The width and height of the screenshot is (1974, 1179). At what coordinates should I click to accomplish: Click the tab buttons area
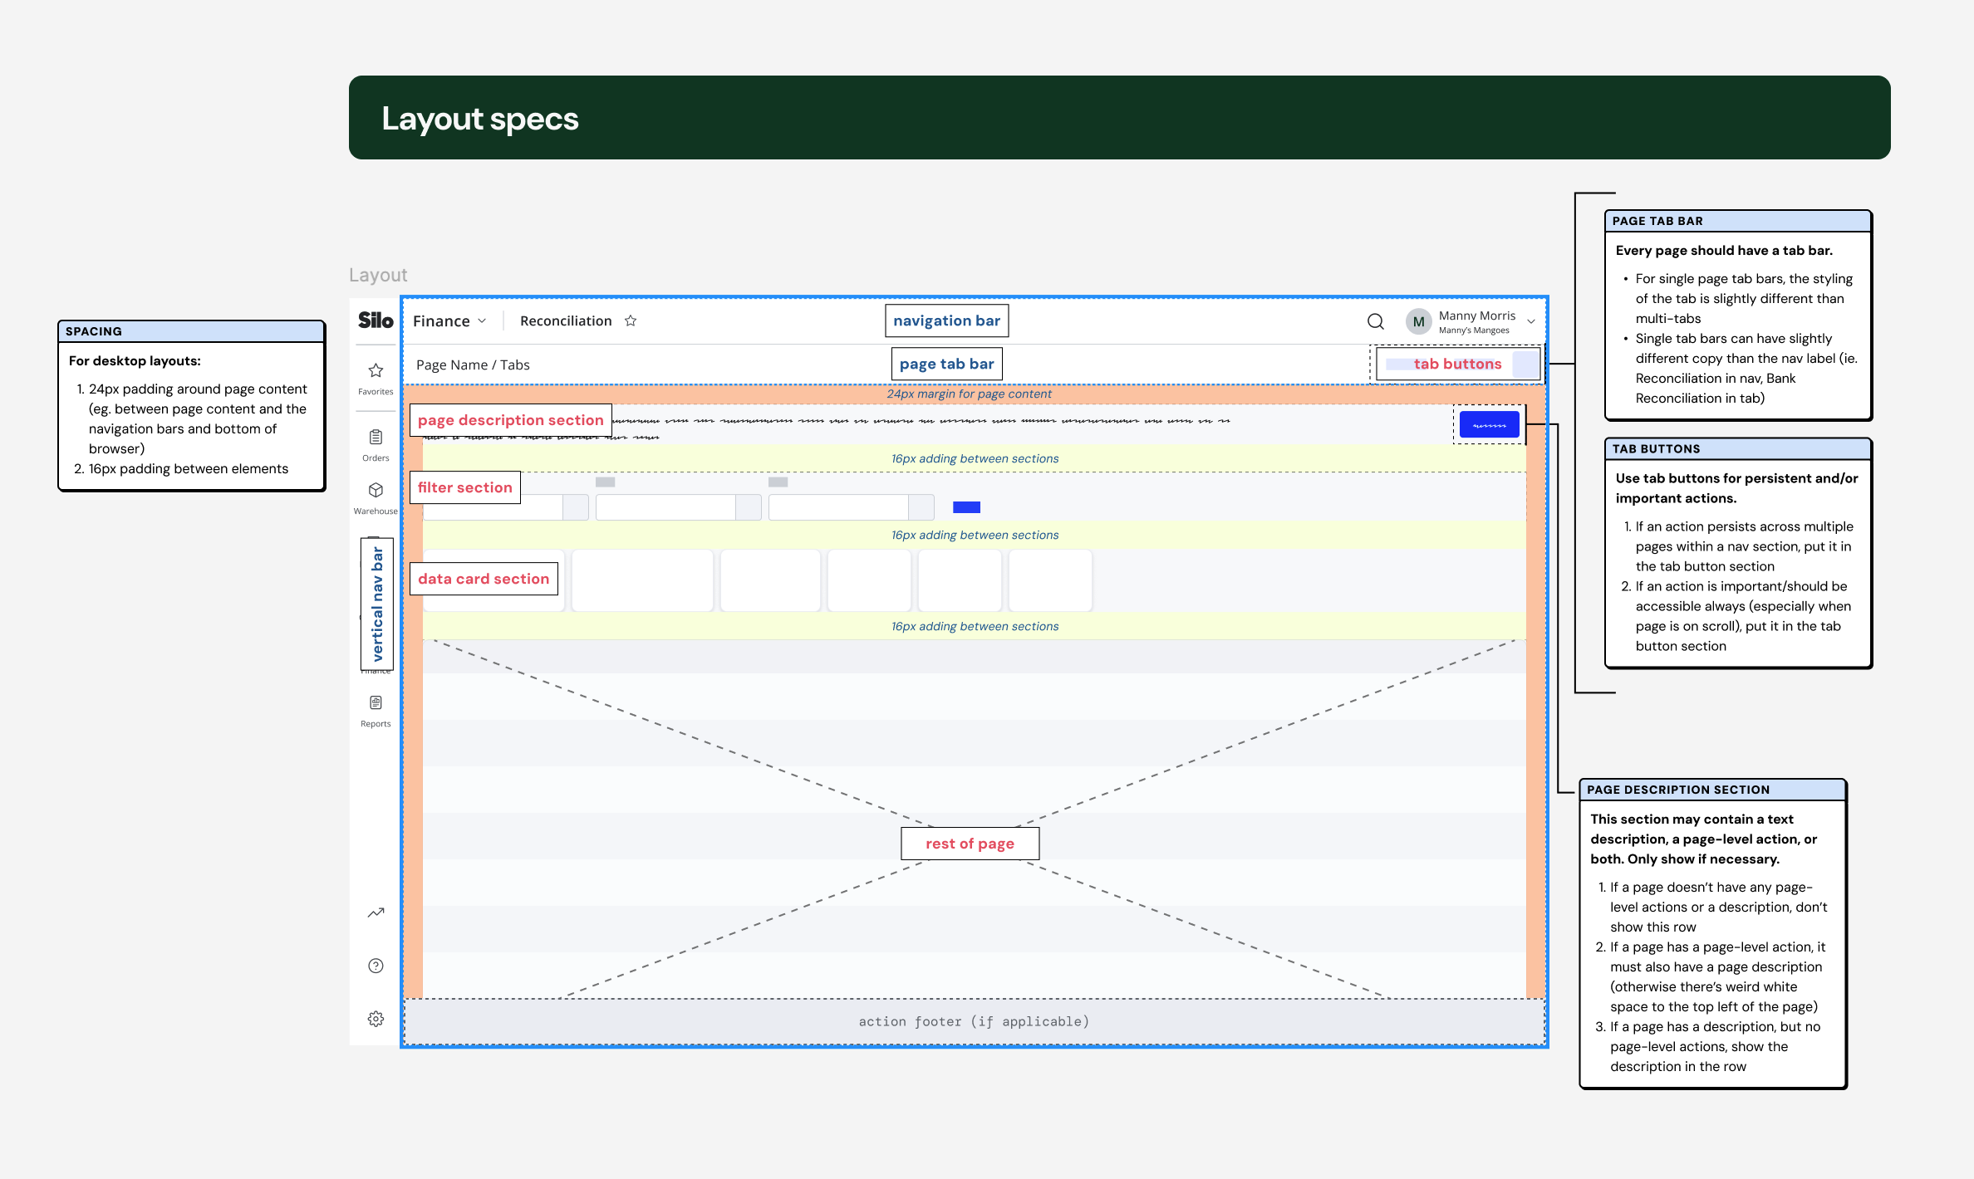[1457, 364]
